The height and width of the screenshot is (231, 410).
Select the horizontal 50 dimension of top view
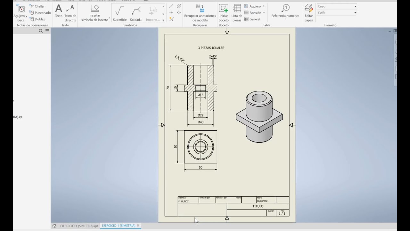[201, 167]
